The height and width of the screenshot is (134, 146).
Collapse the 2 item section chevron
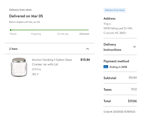pyautogui.click(x=88, y=49)
